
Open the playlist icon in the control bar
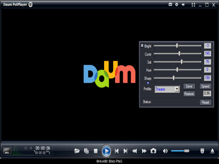[86, 151]
